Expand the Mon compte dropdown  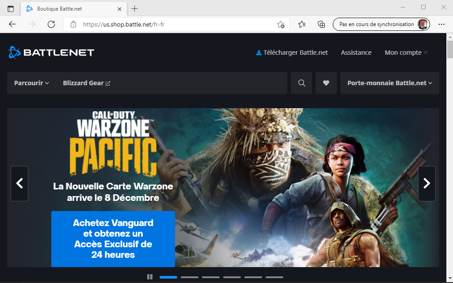click(x=406, y=53)
